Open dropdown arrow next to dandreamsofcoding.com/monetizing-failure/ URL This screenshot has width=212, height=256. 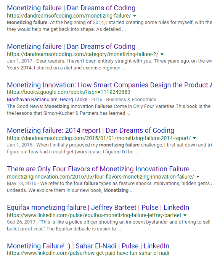(x=135, y=16)
